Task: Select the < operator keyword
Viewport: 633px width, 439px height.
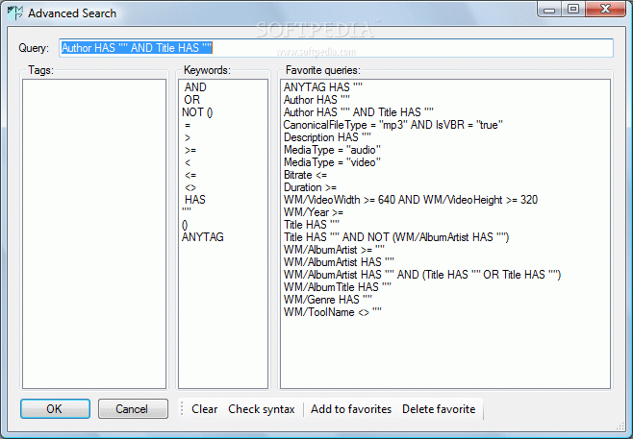Action: coord(188,163)
